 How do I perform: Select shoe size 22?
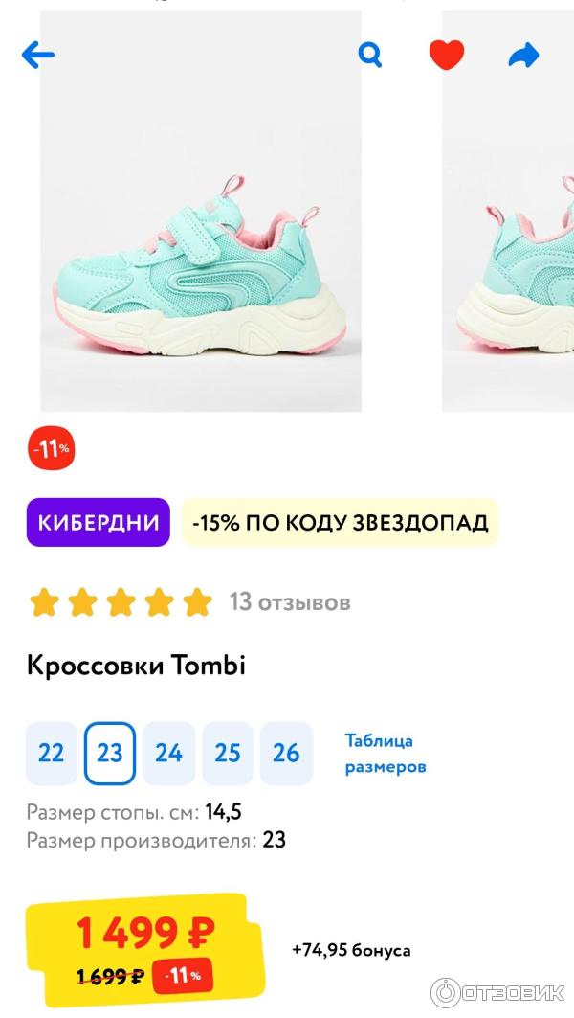[52, 753]
